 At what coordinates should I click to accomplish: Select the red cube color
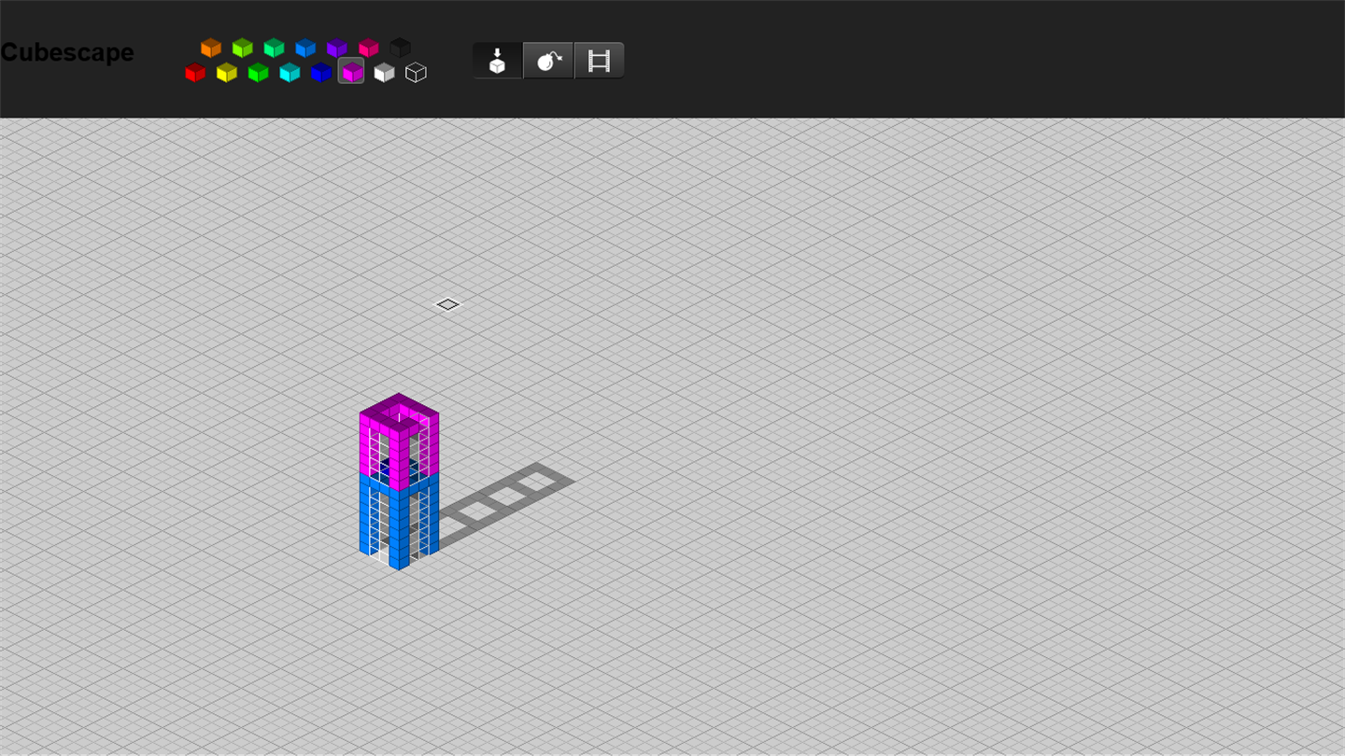click(195, 72)
